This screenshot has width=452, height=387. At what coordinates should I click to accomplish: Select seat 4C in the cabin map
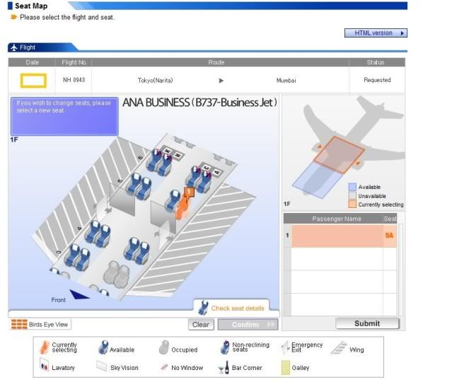click(x=132, y=248)
